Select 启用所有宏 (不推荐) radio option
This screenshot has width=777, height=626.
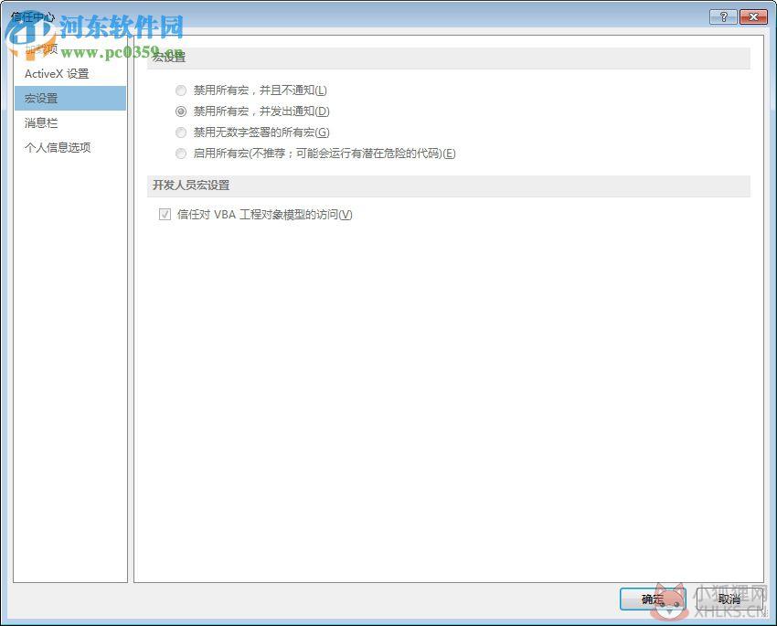coord(181,154)
